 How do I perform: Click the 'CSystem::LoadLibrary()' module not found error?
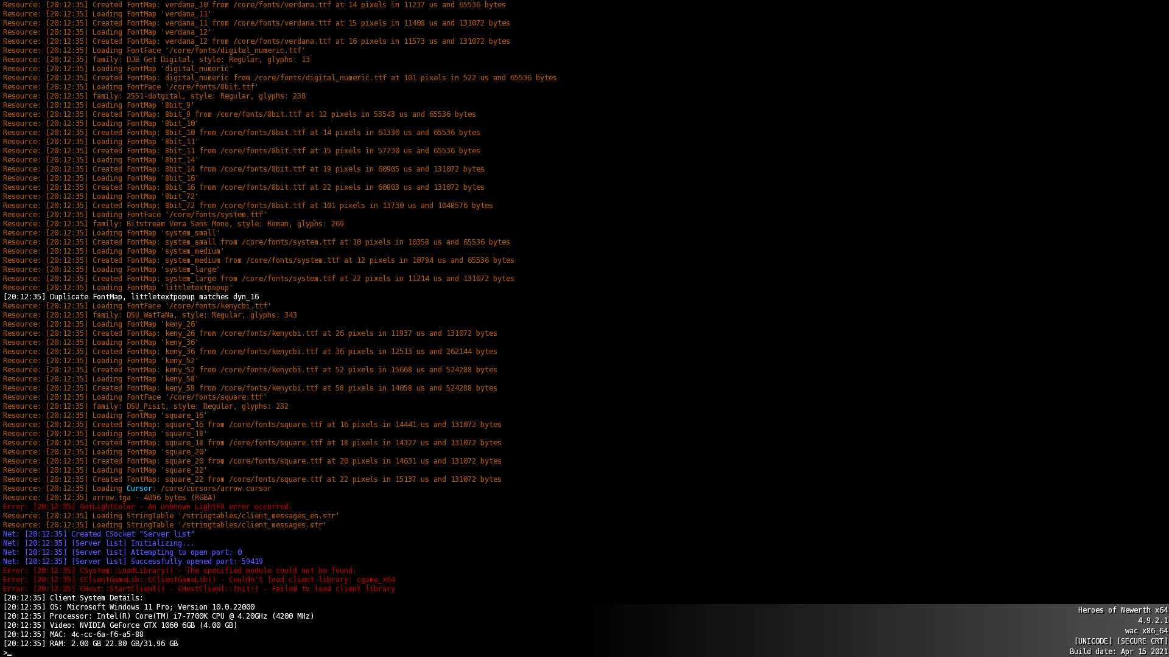click(180, 571)
